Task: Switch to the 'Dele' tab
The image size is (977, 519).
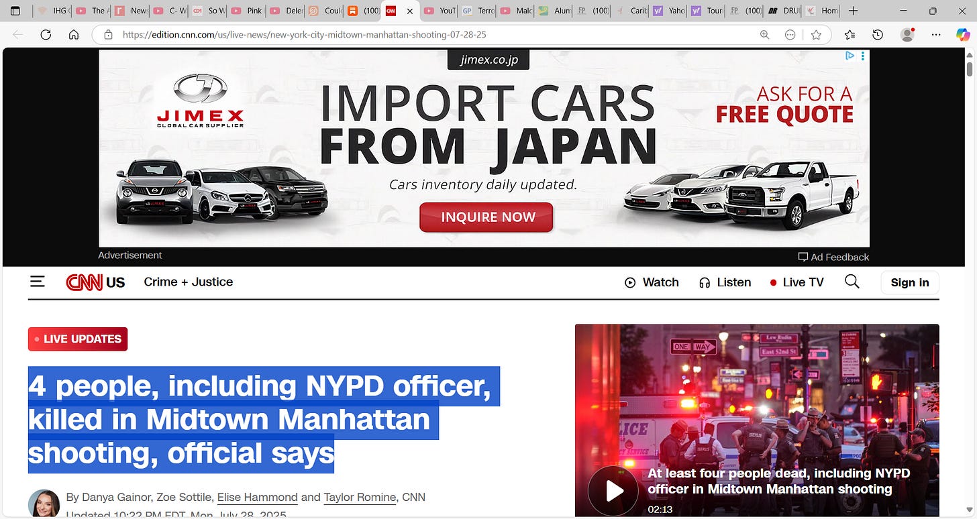Action: coord(286,11)
